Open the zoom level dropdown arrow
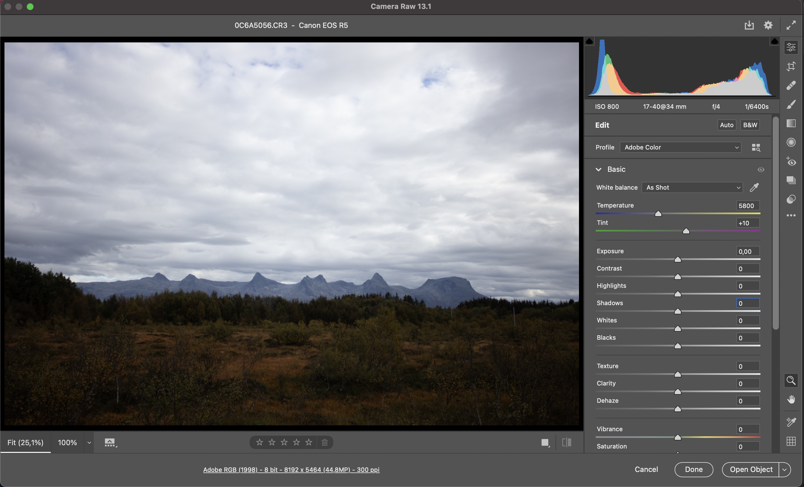Image resolution: width=804 pixels, height=487 pixels. [89, 443]
